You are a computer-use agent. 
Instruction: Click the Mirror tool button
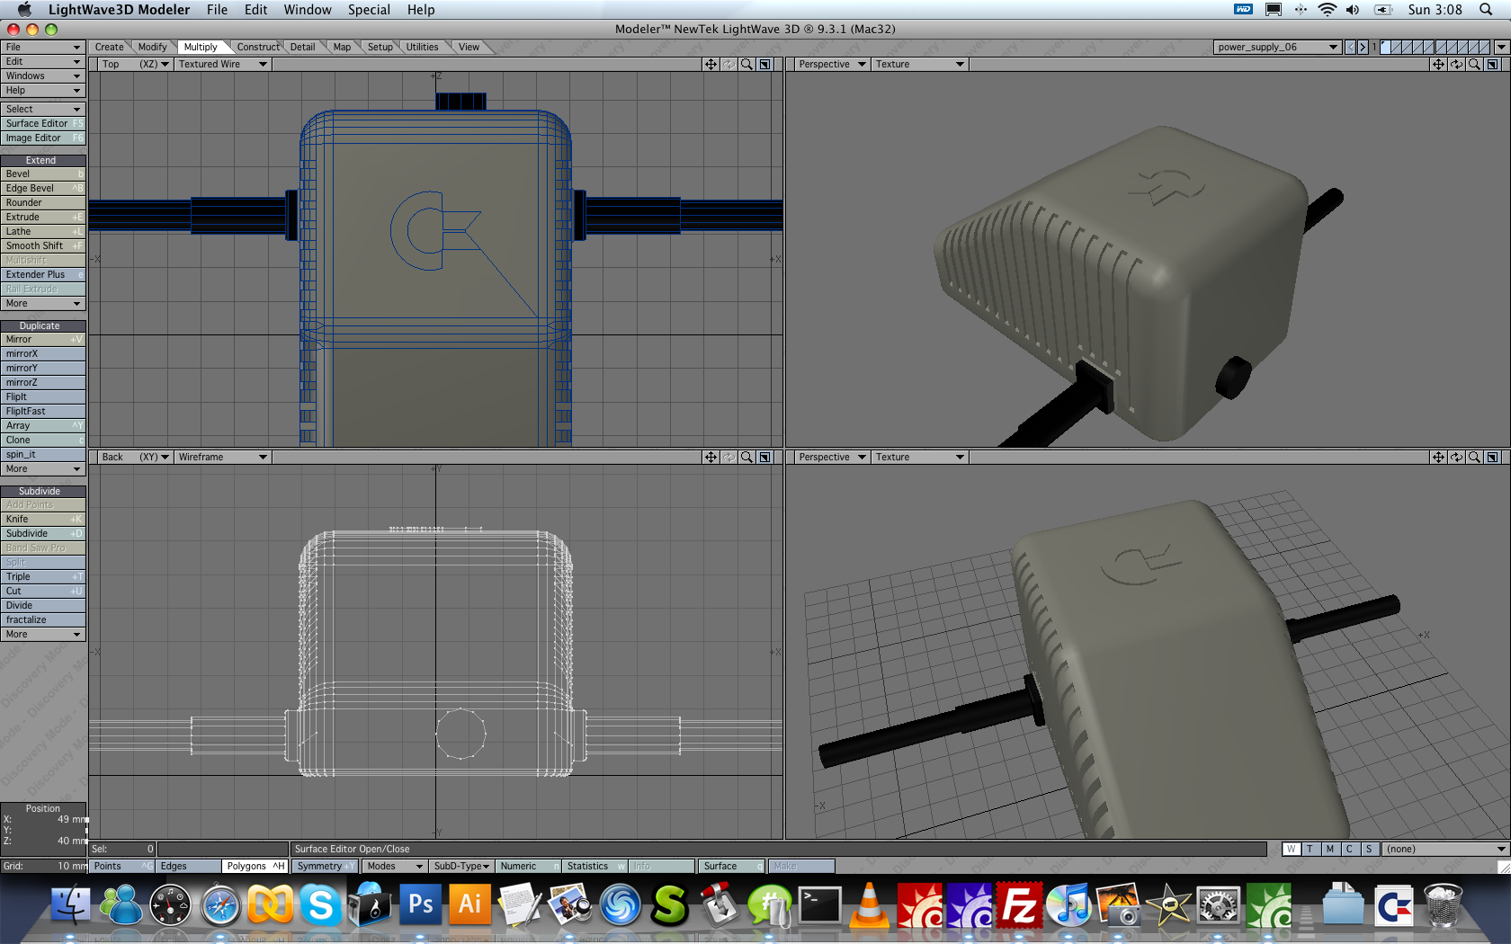pos(43,340)
